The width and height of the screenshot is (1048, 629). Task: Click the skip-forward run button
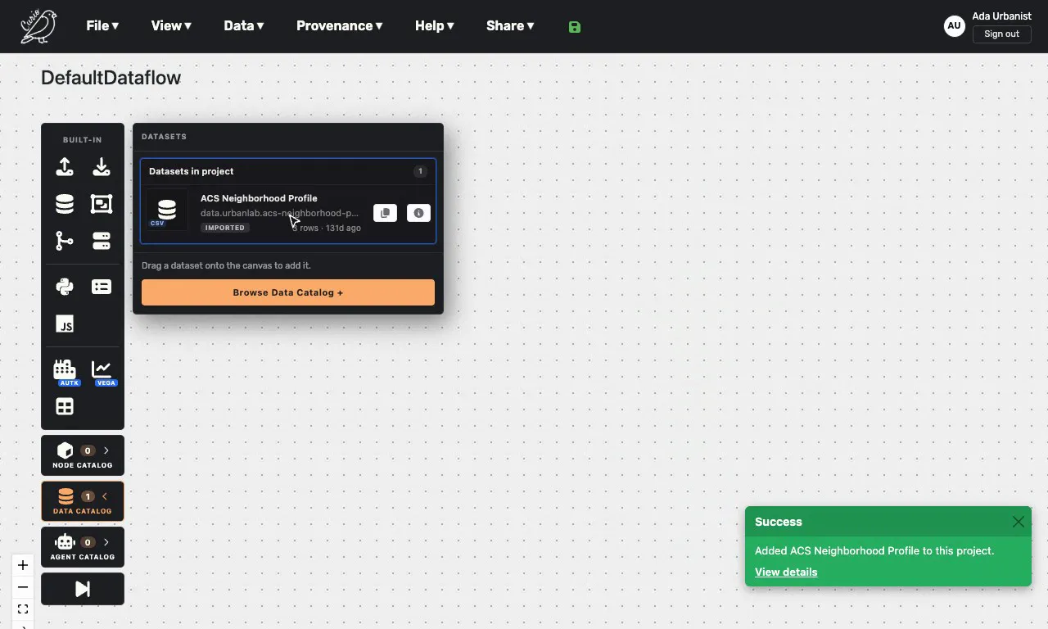pos(83,589)
